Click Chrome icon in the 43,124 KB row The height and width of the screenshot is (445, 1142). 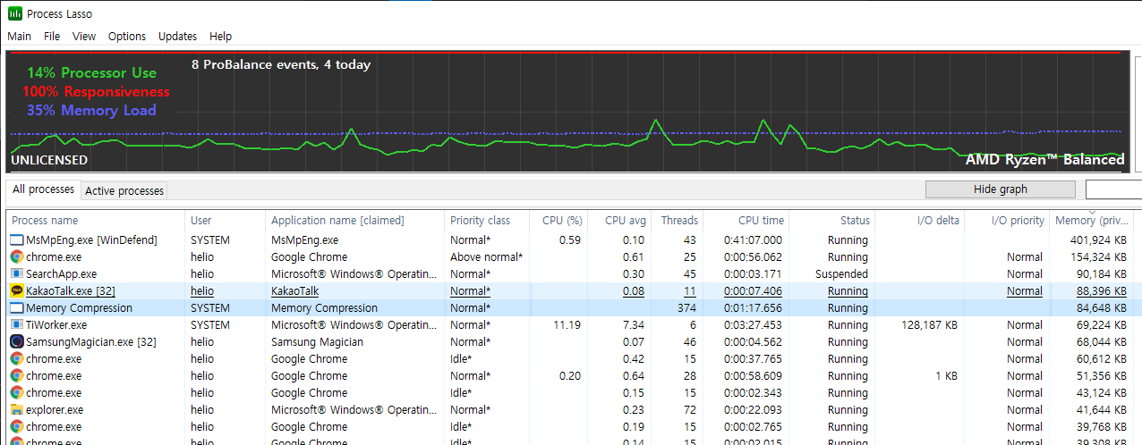point(16,392)
